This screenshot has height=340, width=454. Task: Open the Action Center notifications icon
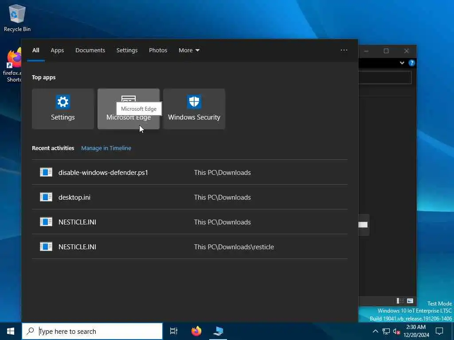(439, 331)
